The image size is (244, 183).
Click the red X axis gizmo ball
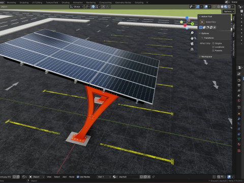click(185, 25)
